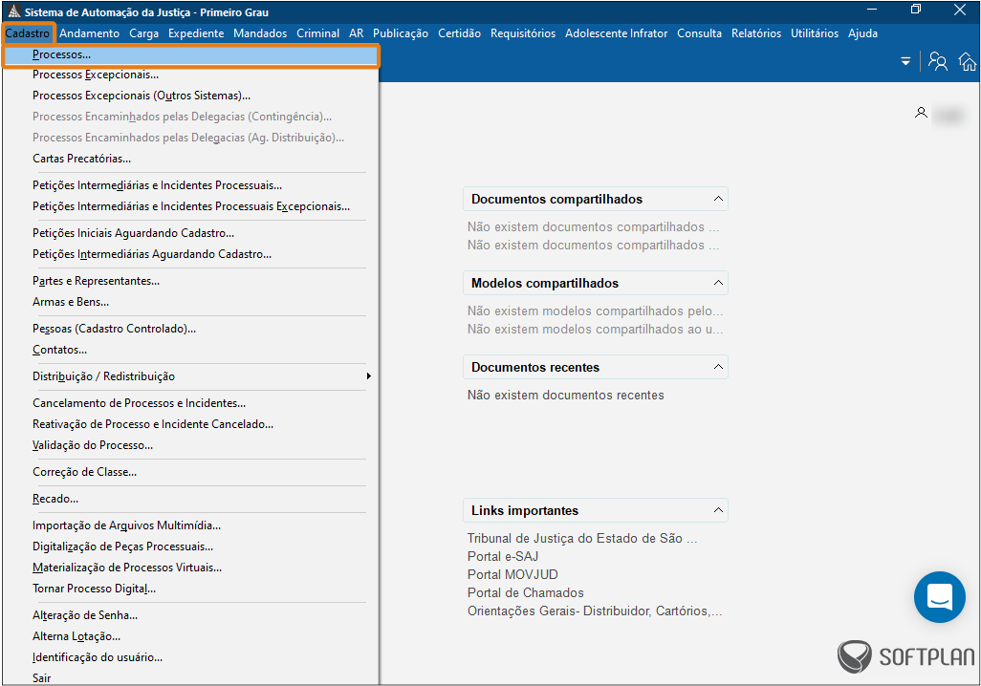Open the AR menu
The image size is (981, 686).
pos(356,33)
